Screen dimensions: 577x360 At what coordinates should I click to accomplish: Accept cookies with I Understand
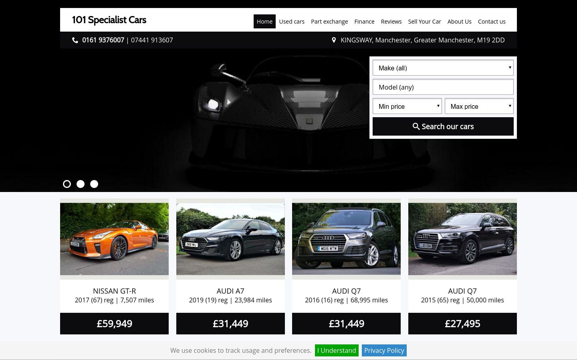click(337, 350)
